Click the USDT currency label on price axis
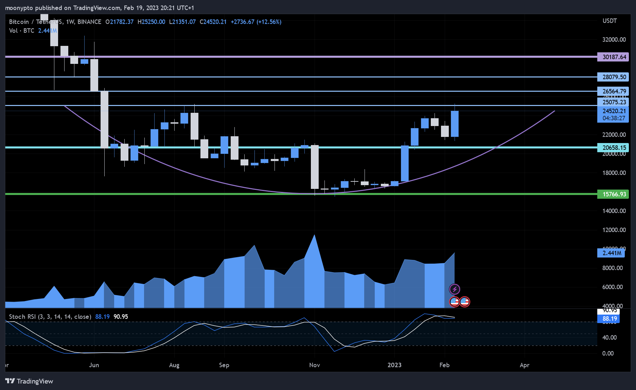Viewport: 636px width, 390px height. [610, 21]
